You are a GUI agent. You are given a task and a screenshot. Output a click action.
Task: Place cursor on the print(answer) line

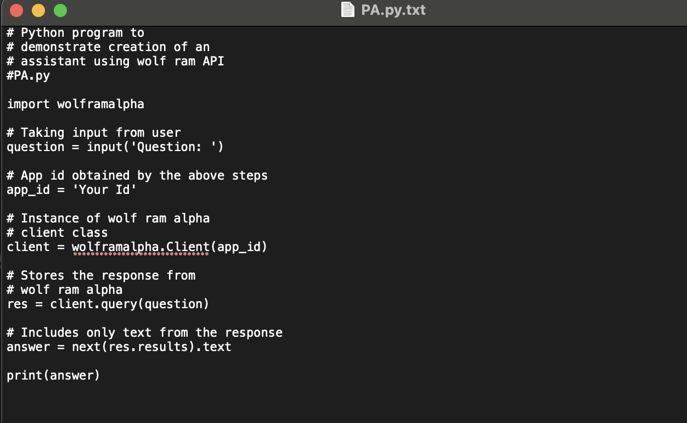(53, 375)
